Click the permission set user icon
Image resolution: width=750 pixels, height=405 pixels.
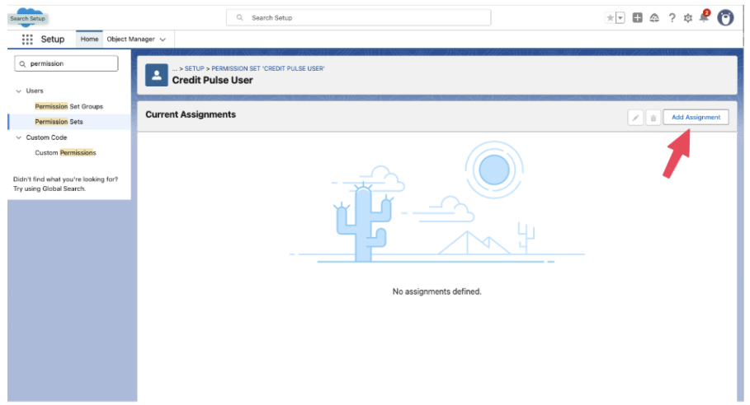click(x=157, y=75)
